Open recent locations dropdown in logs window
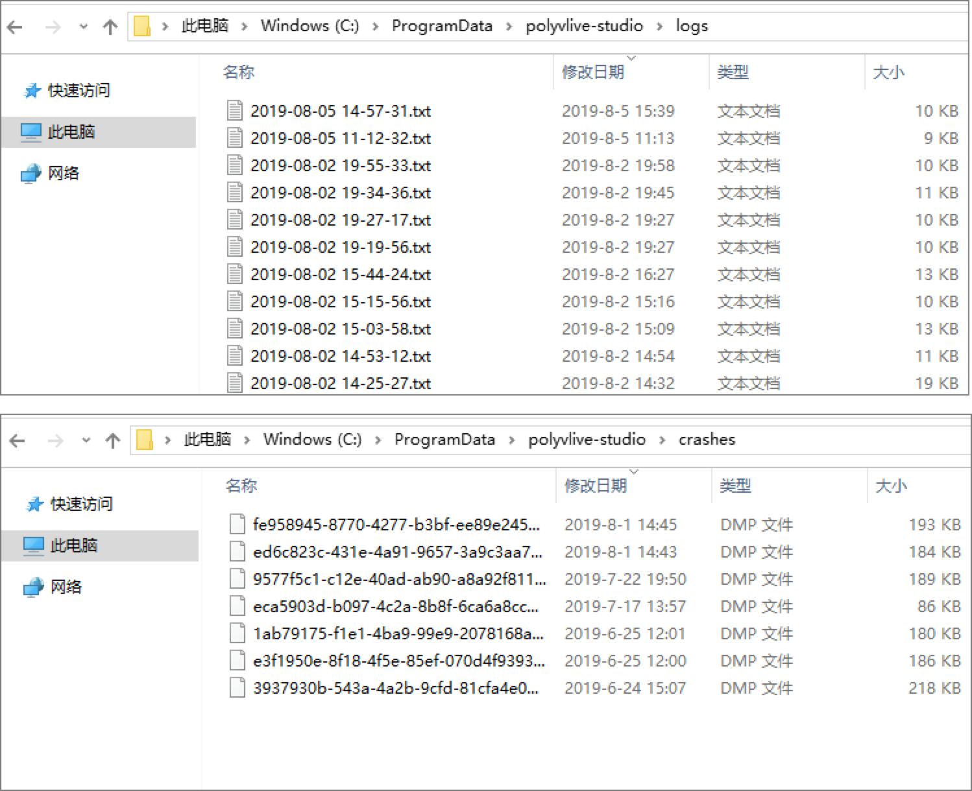 [x=83, y=27]
